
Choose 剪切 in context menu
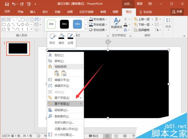[x=65, y=55]
